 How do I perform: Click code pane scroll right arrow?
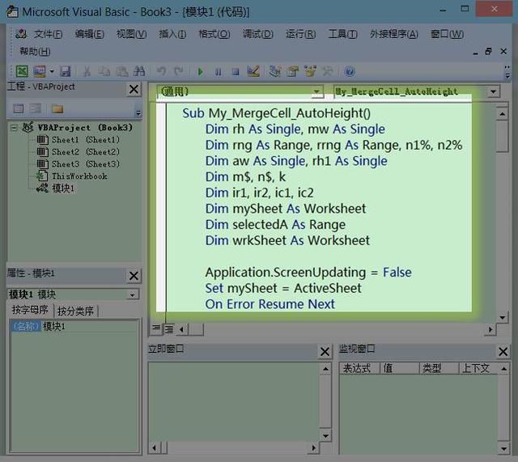[x=490, y=329]
